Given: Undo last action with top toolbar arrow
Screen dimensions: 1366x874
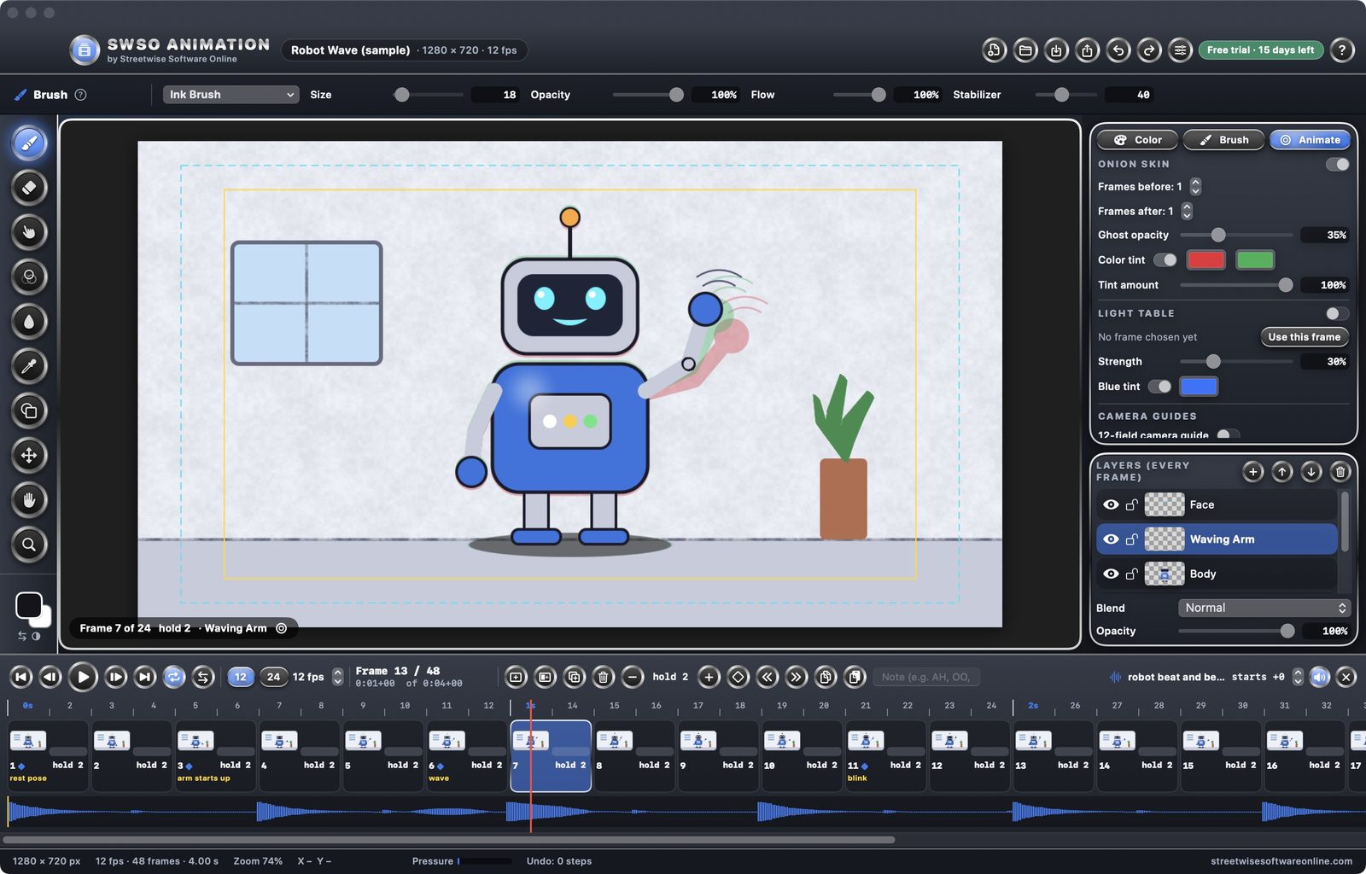Looking at the screenshot, I should coord(1118,50).
